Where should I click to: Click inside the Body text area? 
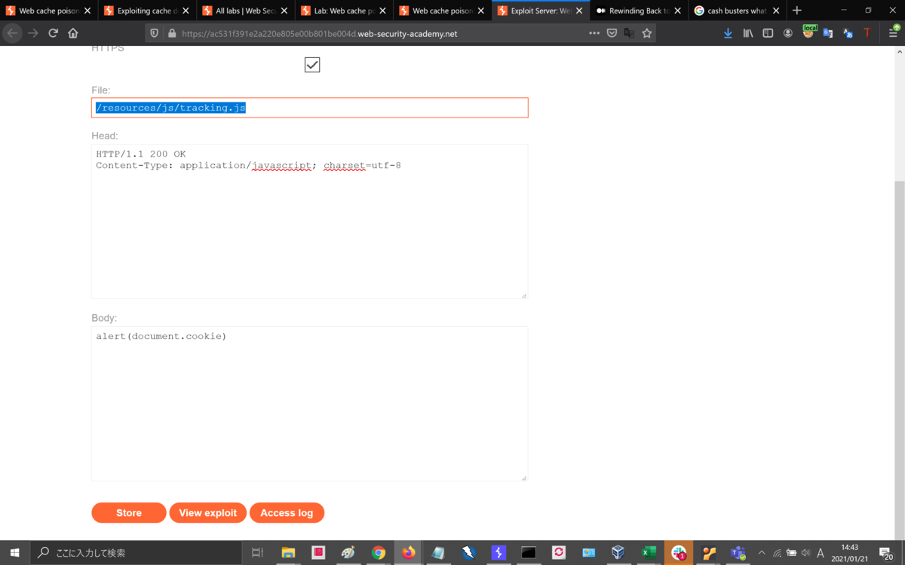point(310,404)
